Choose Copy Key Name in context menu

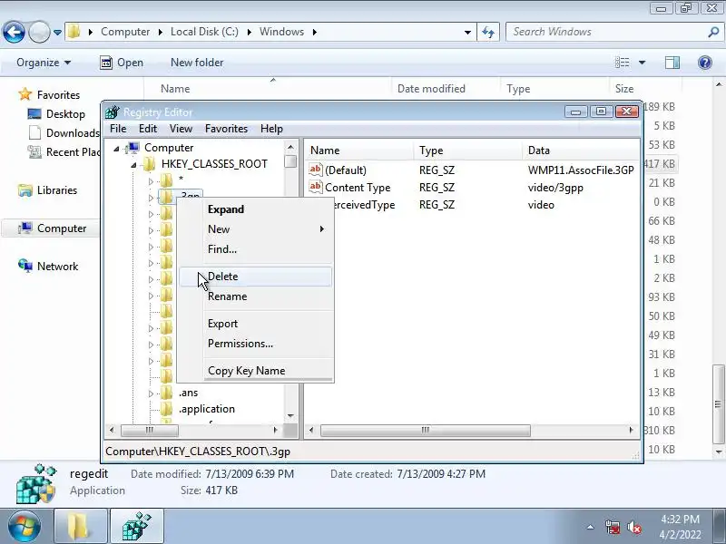(255, 371)
